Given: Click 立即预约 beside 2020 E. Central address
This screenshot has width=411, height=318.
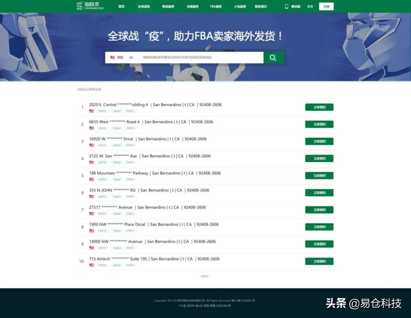Looking at the screenshot, I should pyautogui.click(x=319, y=107).
